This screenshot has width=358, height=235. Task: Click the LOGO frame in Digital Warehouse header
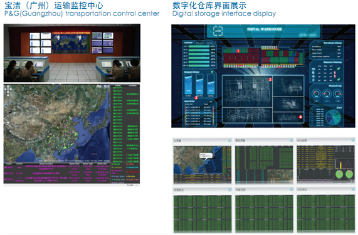pos(218,31)
